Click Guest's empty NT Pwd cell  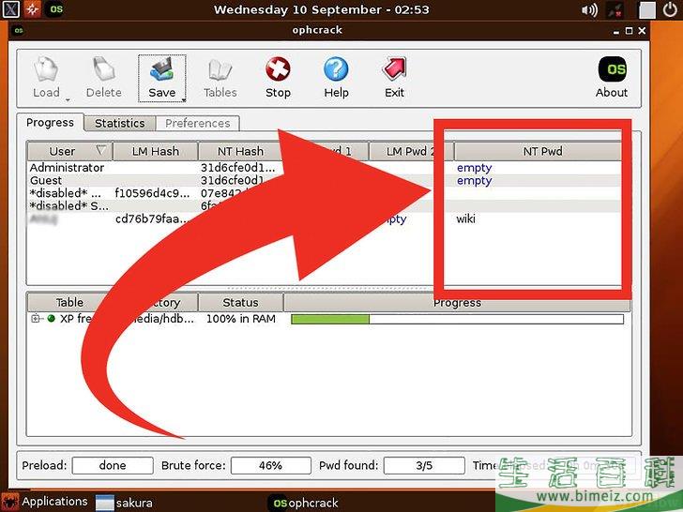point(475,180)
